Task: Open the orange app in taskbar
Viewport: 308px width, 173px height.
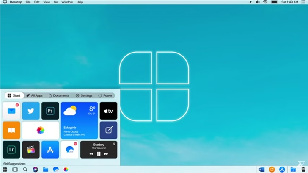Action: [272, 170]
